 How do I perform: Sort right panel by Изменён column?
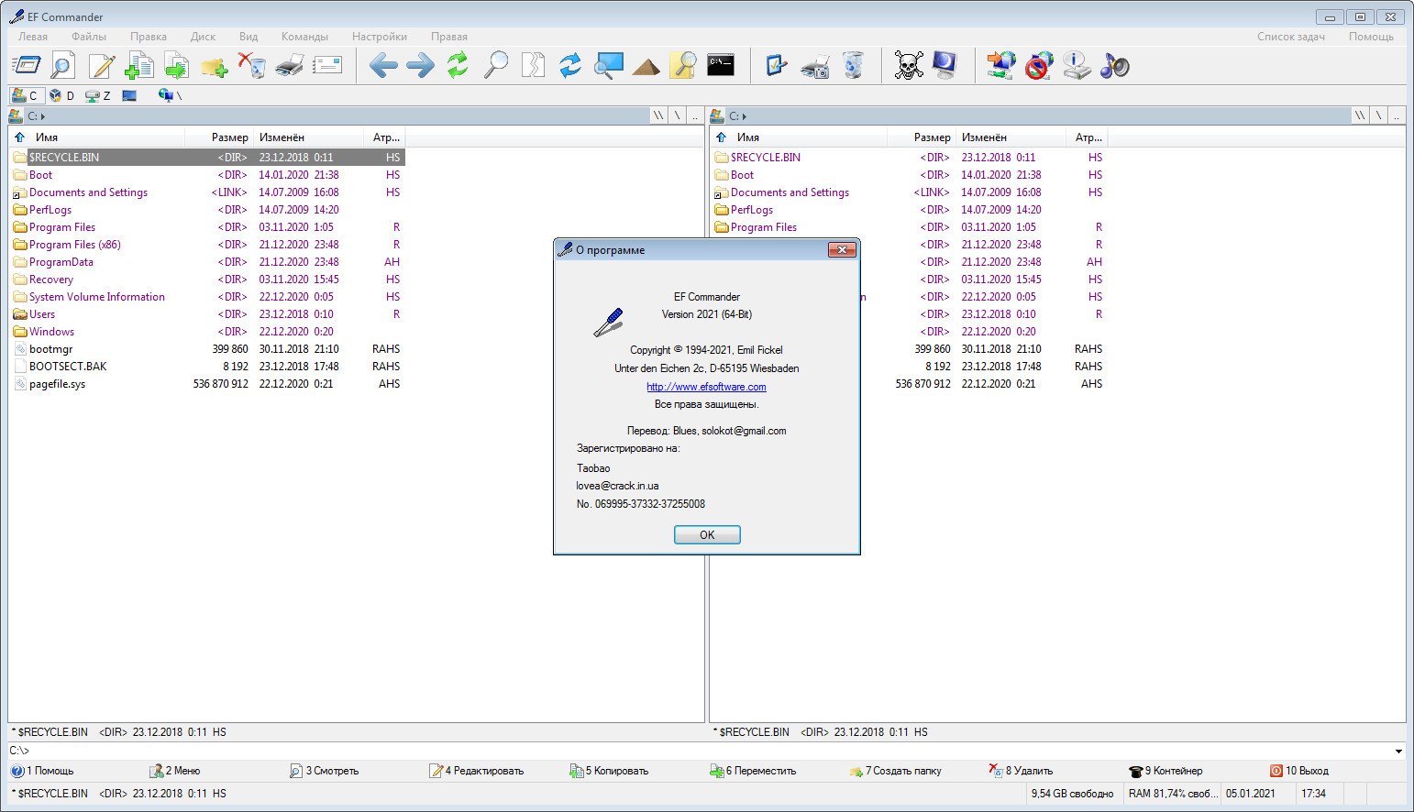1011,137
